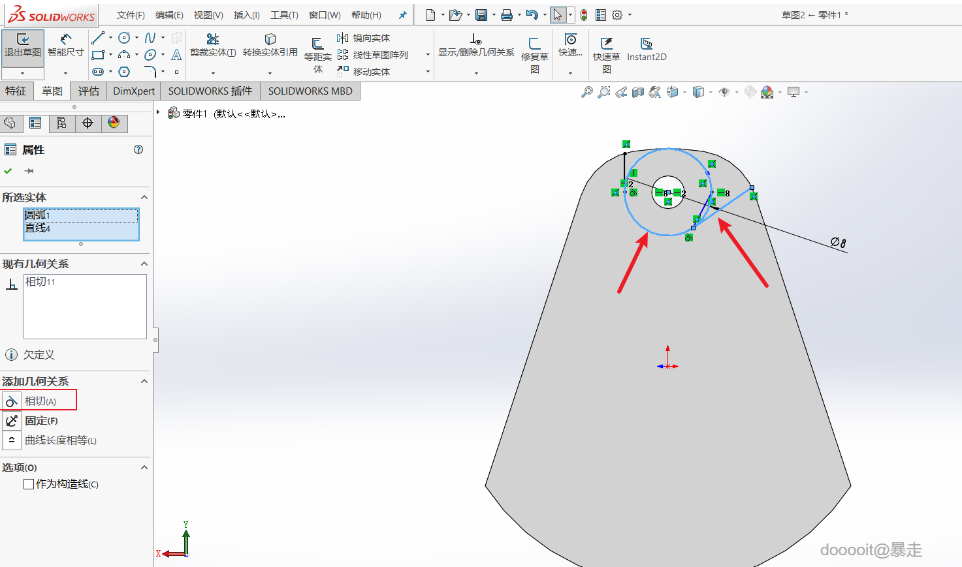
Task: Select the Circle sketch tool
Action: coord(124,38)
